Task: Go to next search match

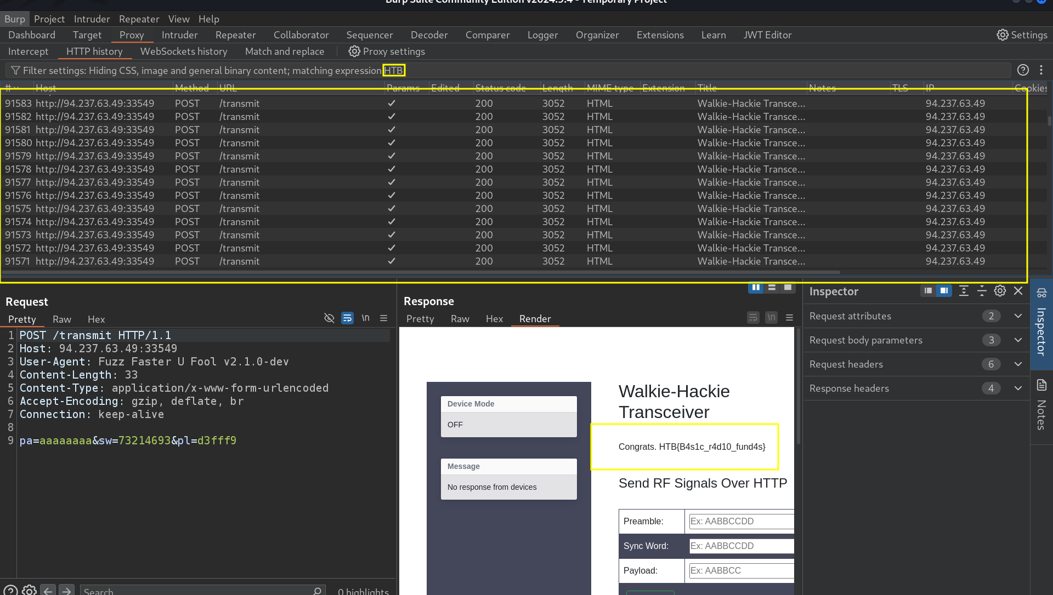Action: [x=66, y=591]
